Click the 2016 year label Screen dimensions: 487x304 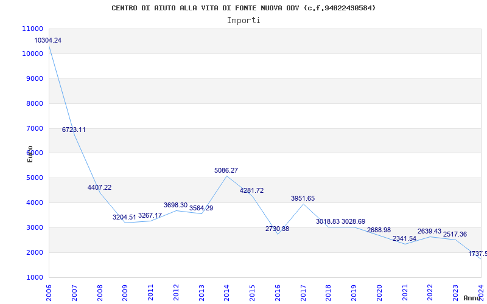coord(278,292)
